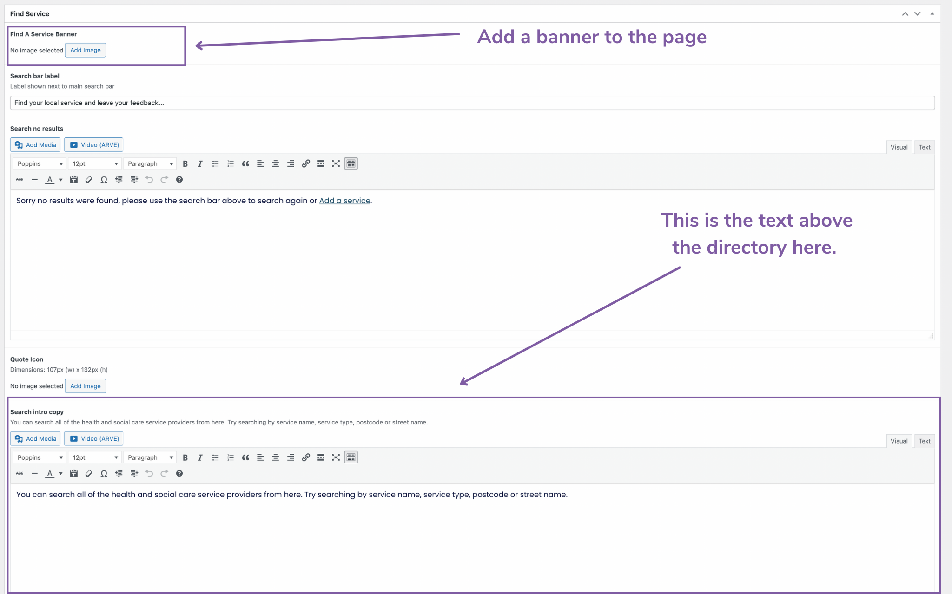This screenshot has width=952, height=594.
Task: Toggle italic in Search intro copy editor
Action: [200, 457]
